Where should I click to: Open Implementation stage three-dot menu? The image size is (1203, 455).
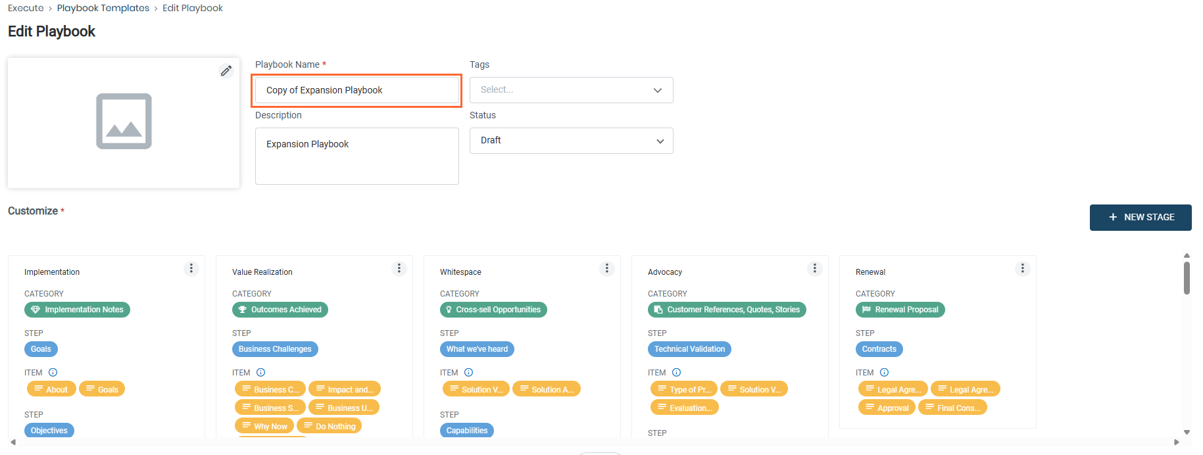click(x=191, y=268)
